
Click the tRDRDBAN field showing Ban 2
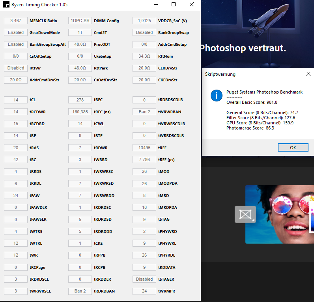coord(80,291)
